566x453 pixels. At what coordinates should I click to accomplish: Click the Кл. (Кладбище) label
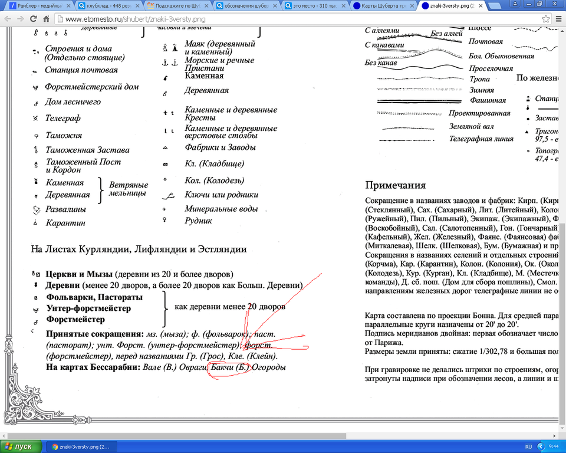point(215,163)
